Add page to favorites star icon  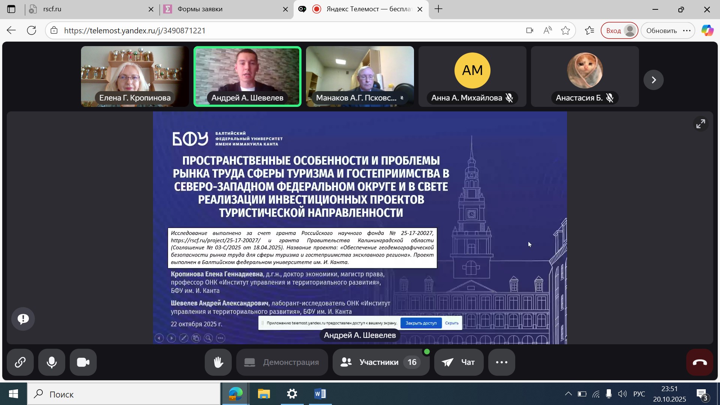[565, 31]
